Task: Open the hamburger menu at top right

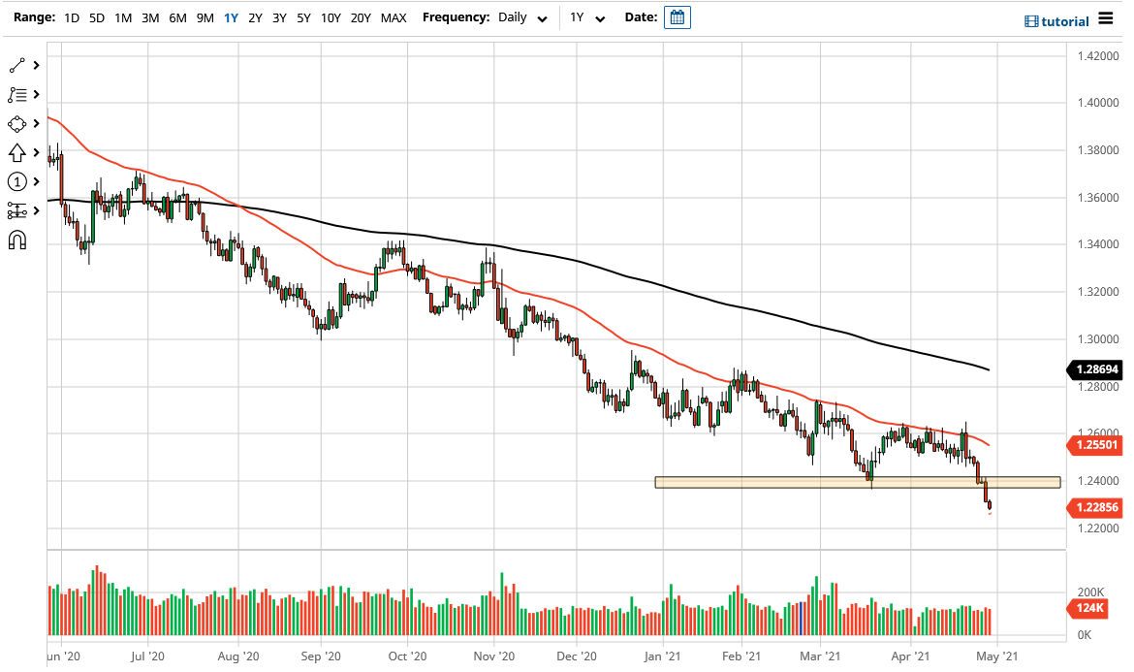Action: click(1108, 17)
